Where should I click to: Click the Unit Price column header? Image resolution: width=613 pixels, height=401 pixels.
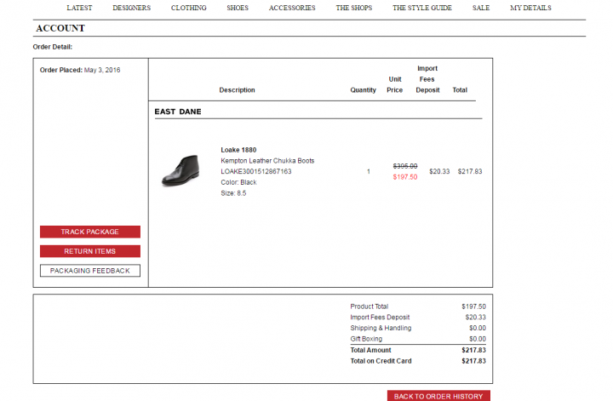395,85
